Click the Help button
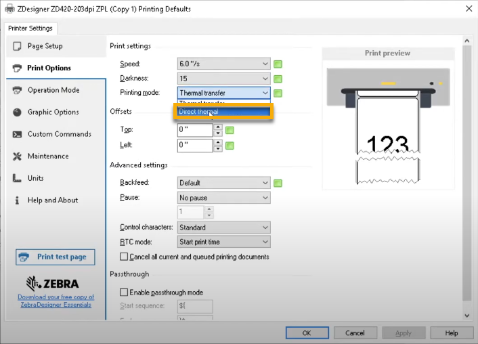Image resolution: width=478 pixels, height=344 pixels. (452, 333)
